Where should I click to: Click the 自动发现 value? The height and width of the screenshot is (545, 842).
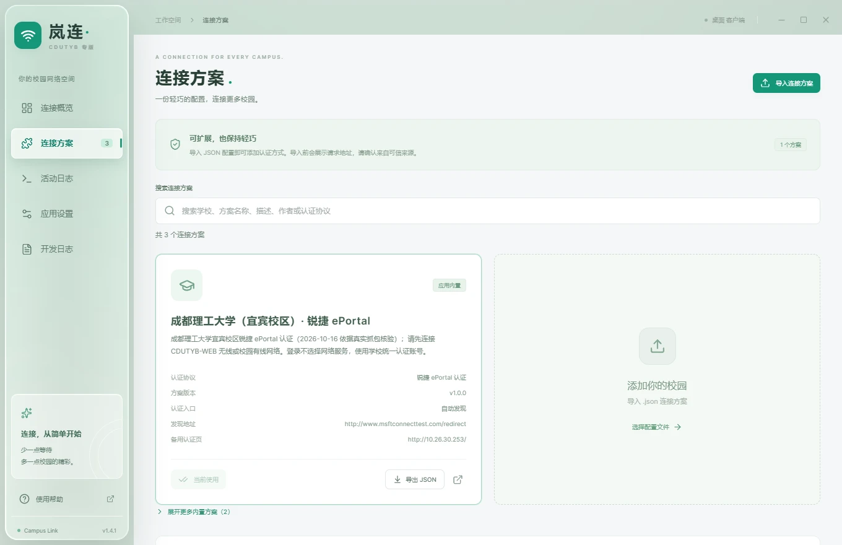point(454,409)
